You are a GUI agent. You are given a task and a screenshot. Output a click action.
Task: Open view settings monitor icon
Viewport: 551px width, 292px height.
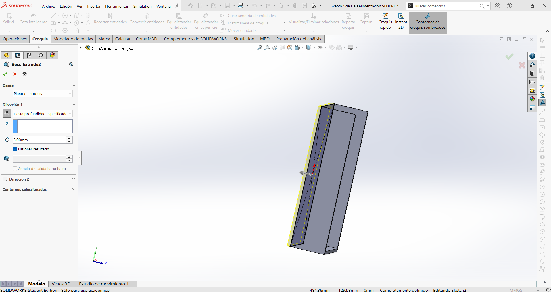[351, 48]
